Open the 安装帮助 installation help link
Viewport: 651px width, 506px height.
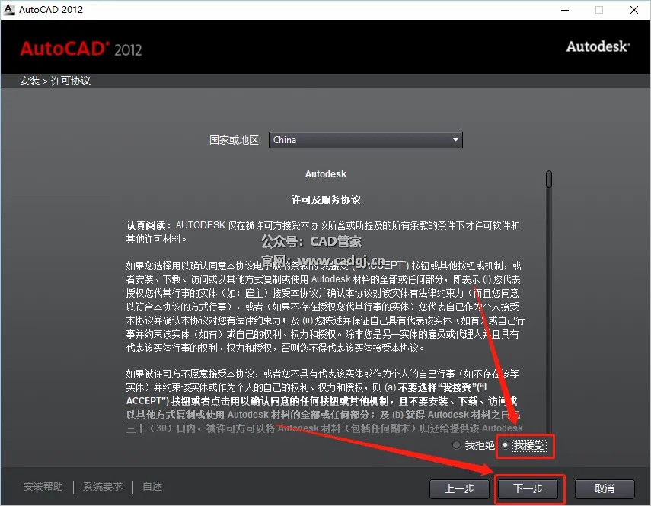pos(43,486)
